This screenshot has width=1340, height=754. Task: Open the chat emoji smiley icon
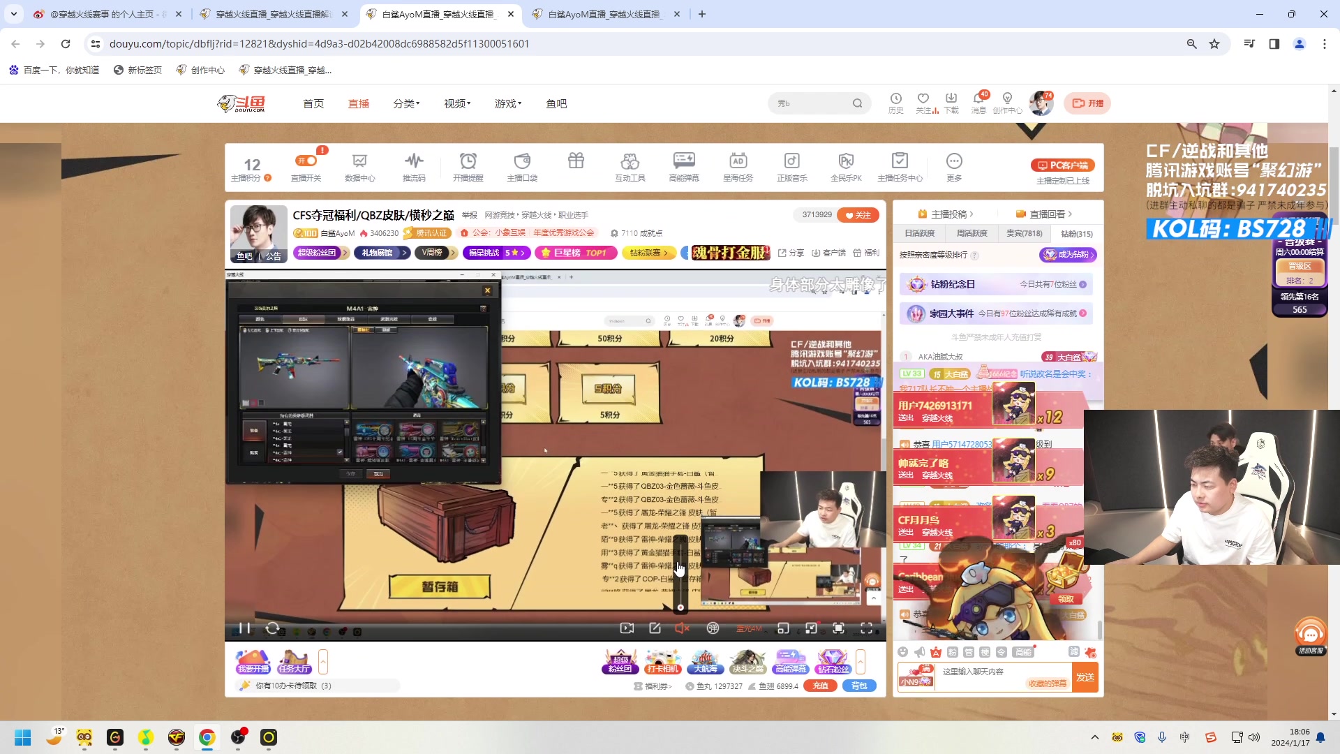902,652
